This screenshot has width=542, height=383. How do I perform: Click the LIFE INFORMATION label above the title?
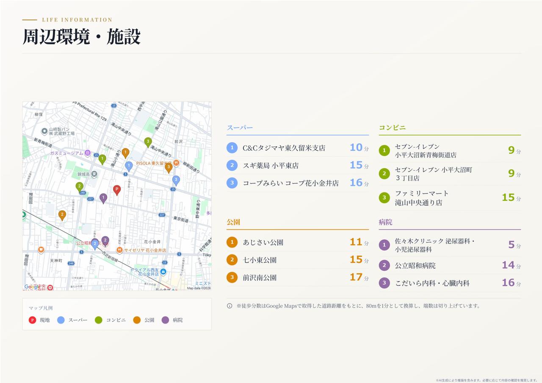pos(77,20)
